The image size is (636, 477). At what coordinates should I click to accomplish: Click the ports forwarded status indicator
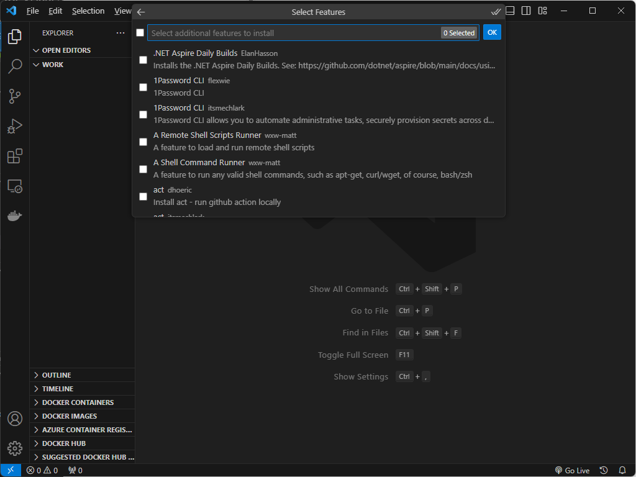coord(75,470)
